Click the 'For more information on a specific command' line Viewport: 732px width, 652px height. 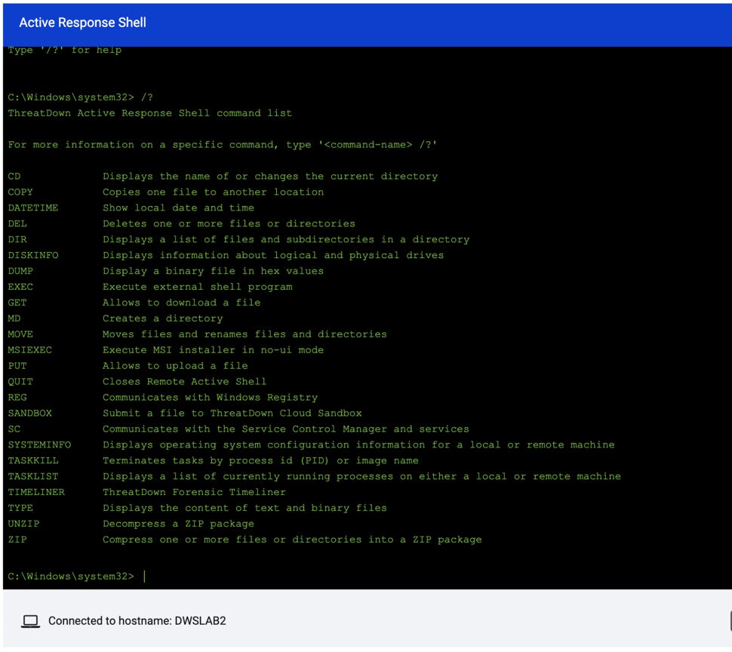(222, 145)
